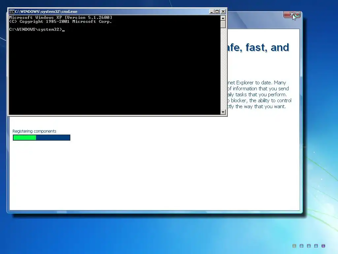Click the "of information that you send" line
Viewport: 338px width, 254px height.
coord(258,89)
